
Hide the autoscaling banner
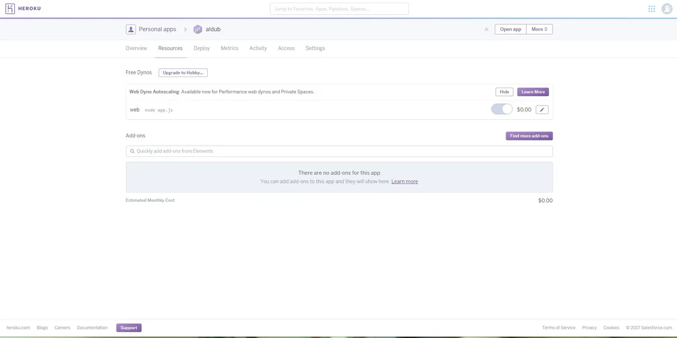505,92
